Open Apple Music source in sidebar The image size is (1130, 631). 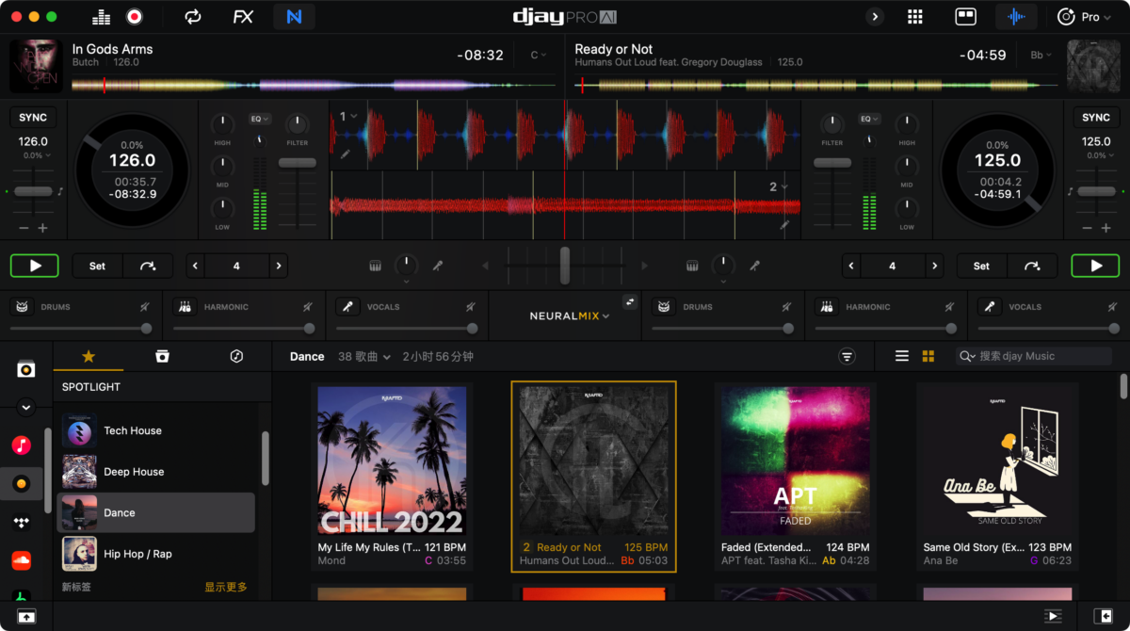[22, 445]
